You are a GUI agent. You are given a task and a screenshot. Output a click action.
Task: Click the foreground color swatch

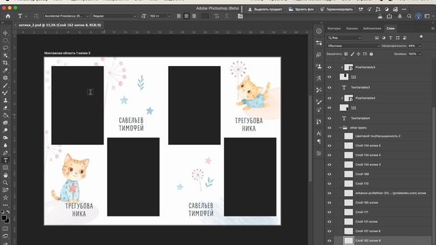coord(4,218)
